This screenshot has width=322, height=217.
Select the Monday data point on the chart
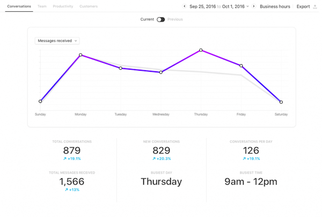click(80, 55)
